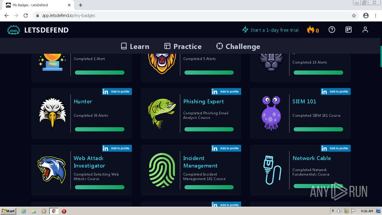Click the Network Cable title

point(312,158)
